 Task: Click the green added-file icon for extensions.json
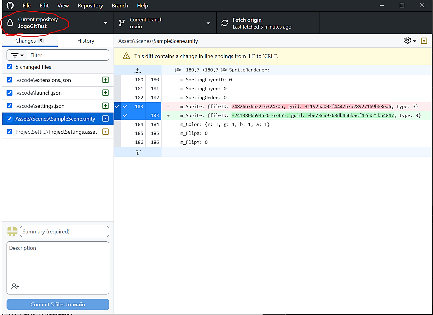[x=105, y=80]
